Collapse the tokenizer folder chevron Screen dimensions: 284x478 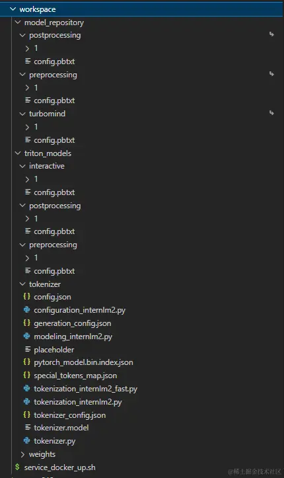point(22,284)
